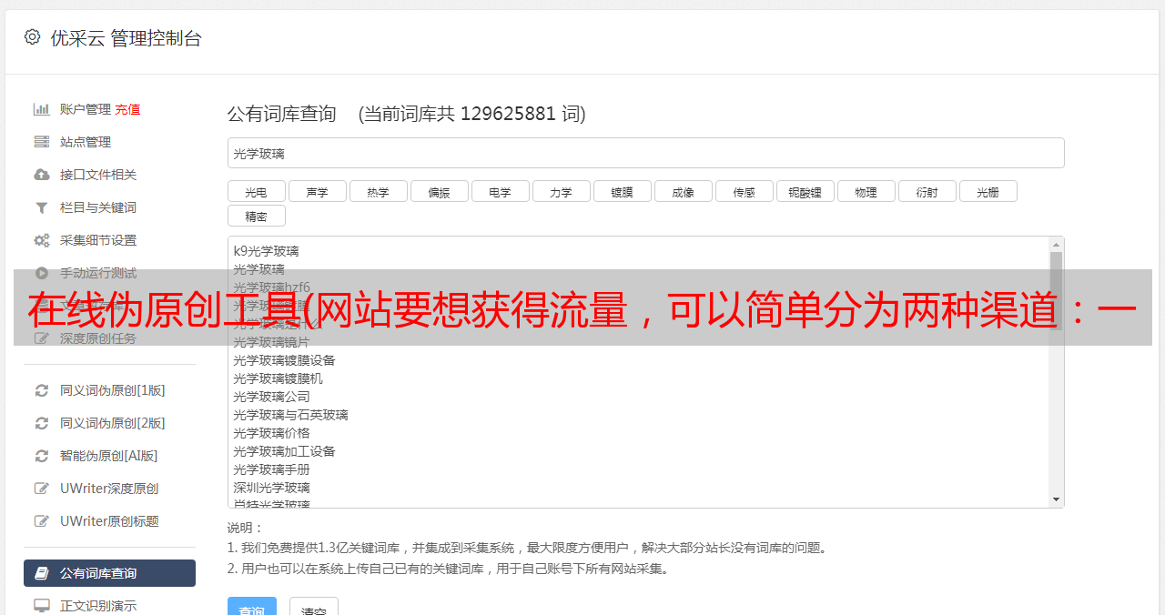The width and height of the screenshot is (1165, 615).
Task: Click the 光学玻璃与石英玻璃 row in results
Action: pos(290,415)
